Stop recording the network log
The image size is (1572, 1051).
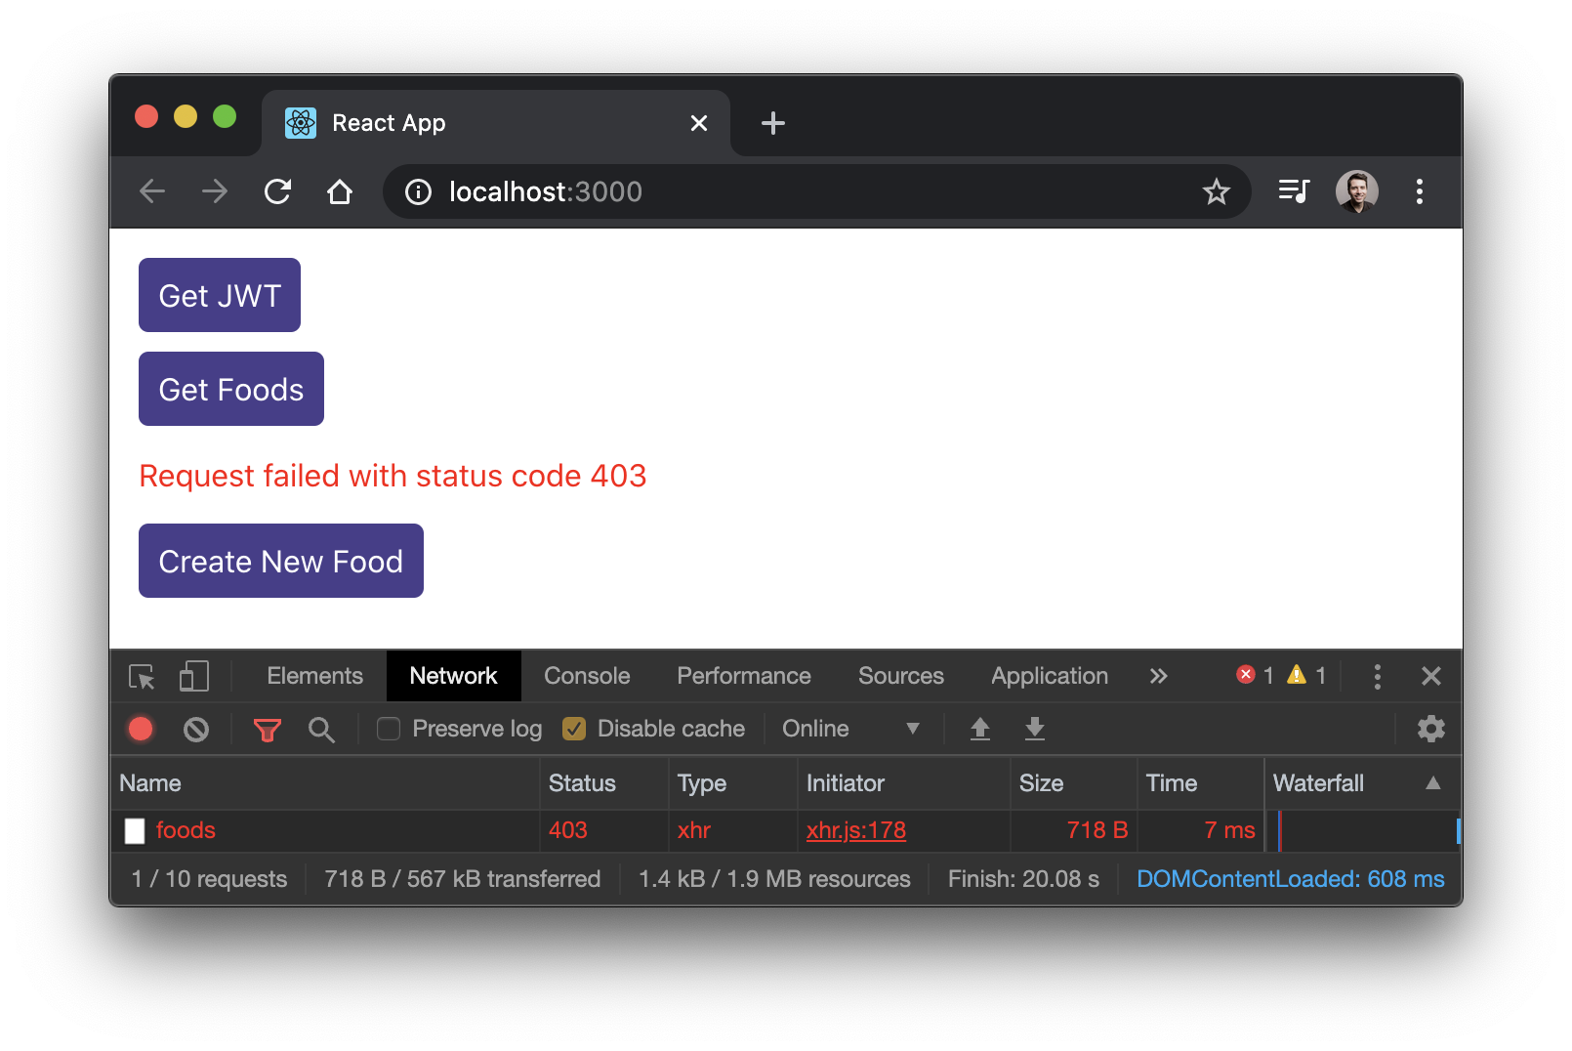(141, 730)
